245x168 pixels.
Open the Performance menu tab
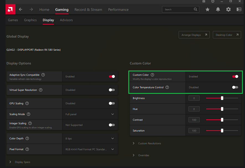pos(118,10)
